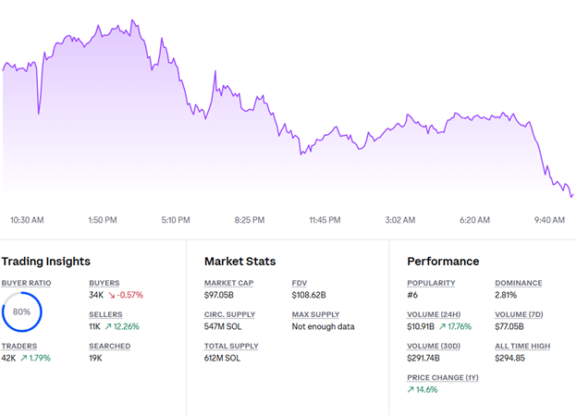Show info for Max Supply label
This screenshot has width=577, height=415.
point(315,314)
